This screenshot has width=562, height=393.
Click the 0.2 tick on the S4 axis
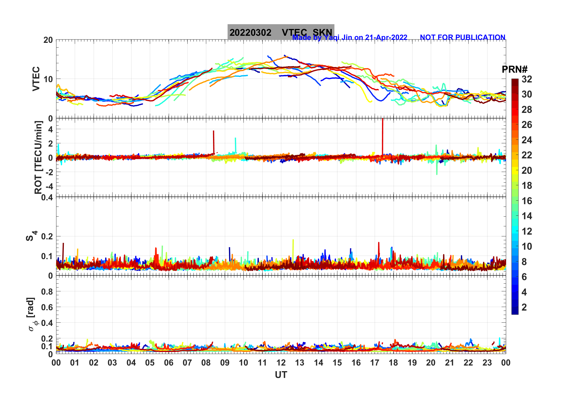pyautogui.click(x=47, y=236)
